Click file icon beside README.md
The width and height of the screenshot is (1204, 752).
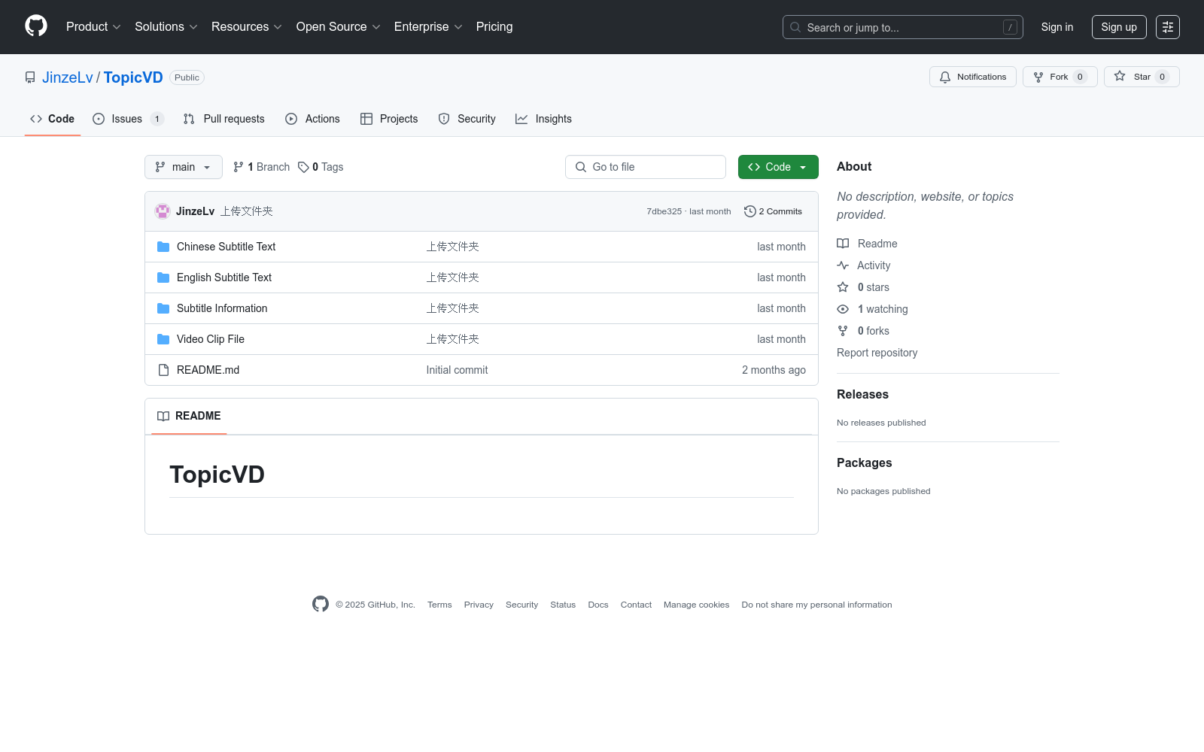(x=163, y=370)
